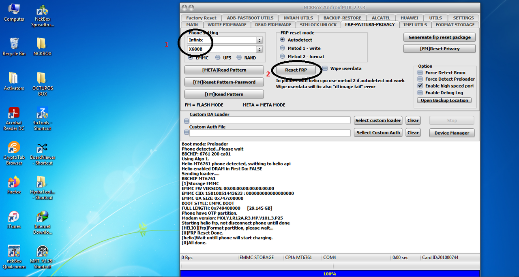Viewport: 519px width, 277px height.
Task: Clear the custom DA loader path
Action: (413, 120)
